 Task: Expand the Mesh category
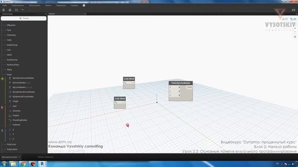point(9,55)
